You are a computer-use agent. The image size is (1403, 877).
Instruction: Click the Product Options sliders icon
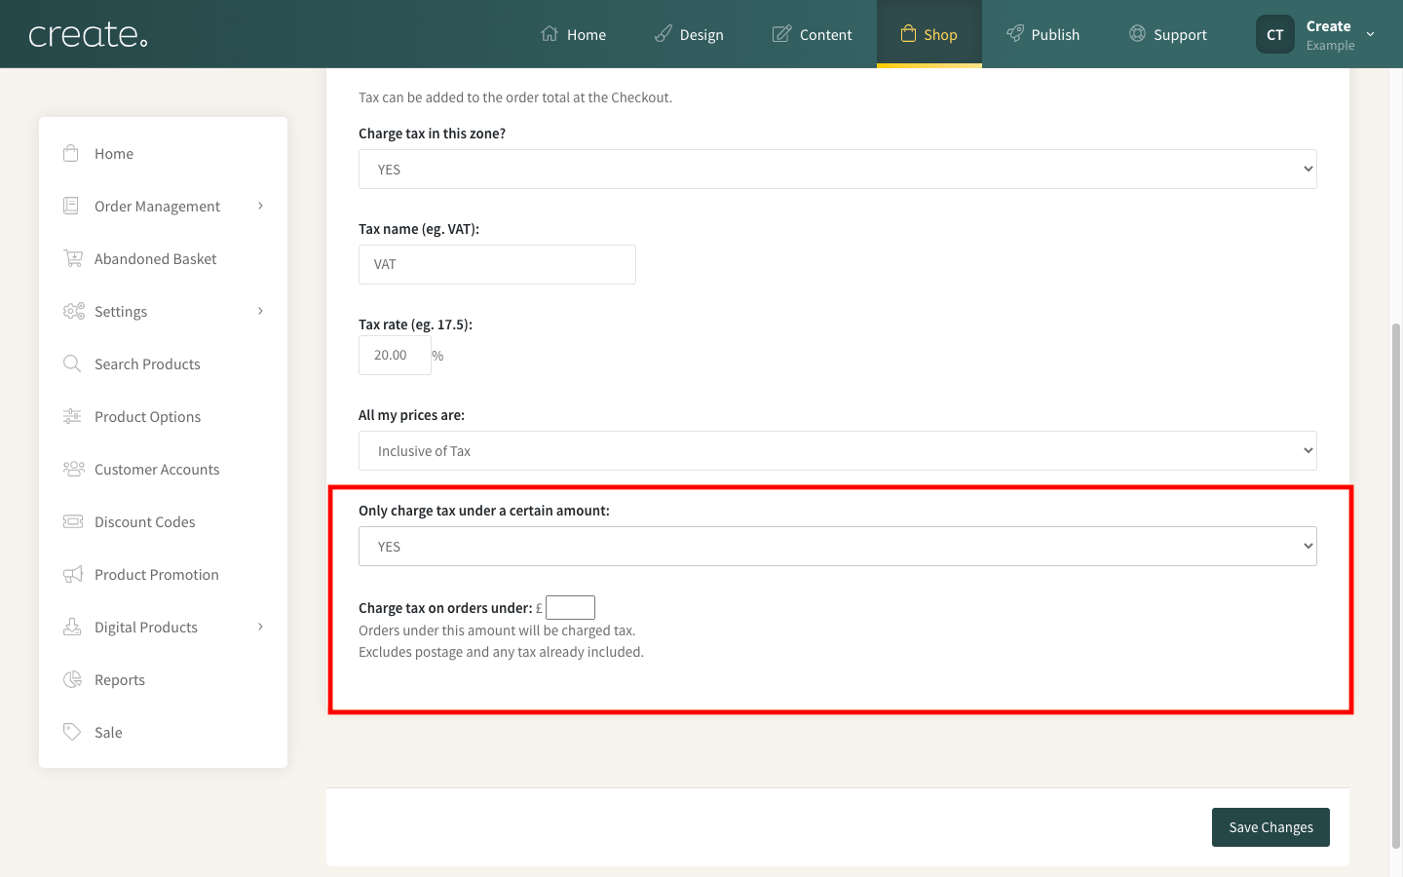72,416
